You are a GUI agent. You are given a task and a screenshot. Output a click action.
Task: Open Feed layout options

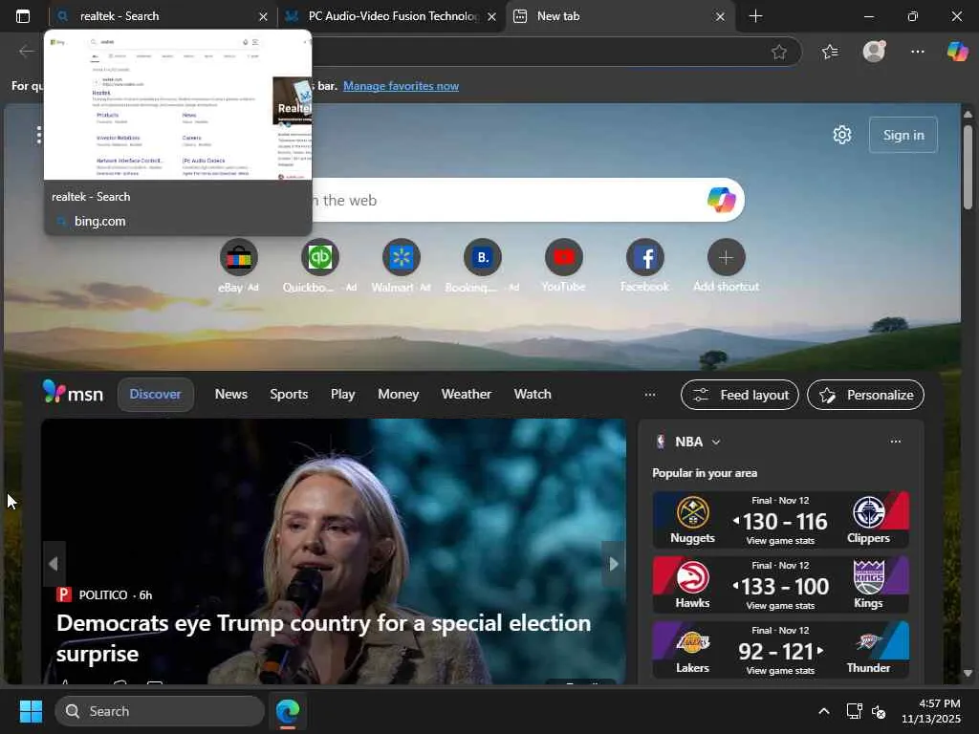740,395
